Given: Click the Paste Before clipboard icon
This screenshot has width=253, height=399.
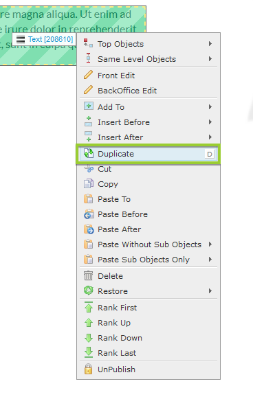Looking at the screenshot, I should coord(89,214).
